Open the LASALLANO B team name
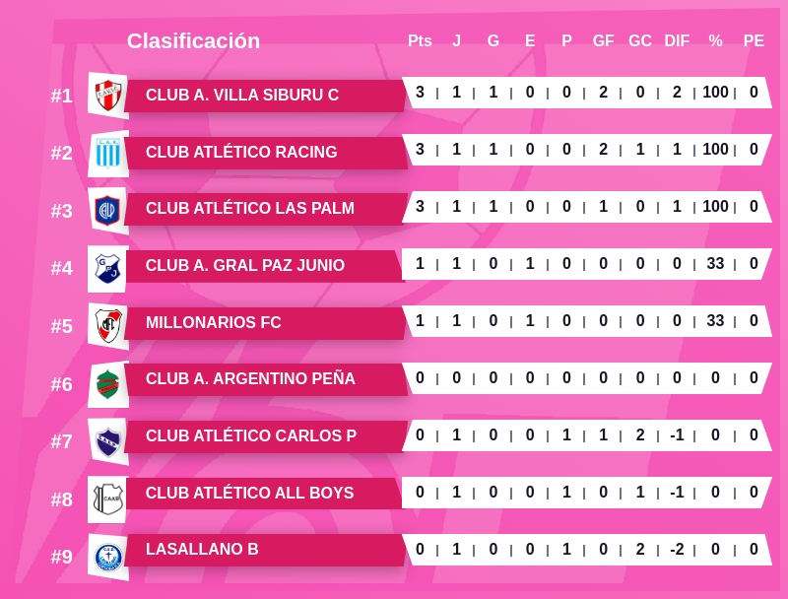The width and height of the screenshot is (788, 599). [202, 550]
